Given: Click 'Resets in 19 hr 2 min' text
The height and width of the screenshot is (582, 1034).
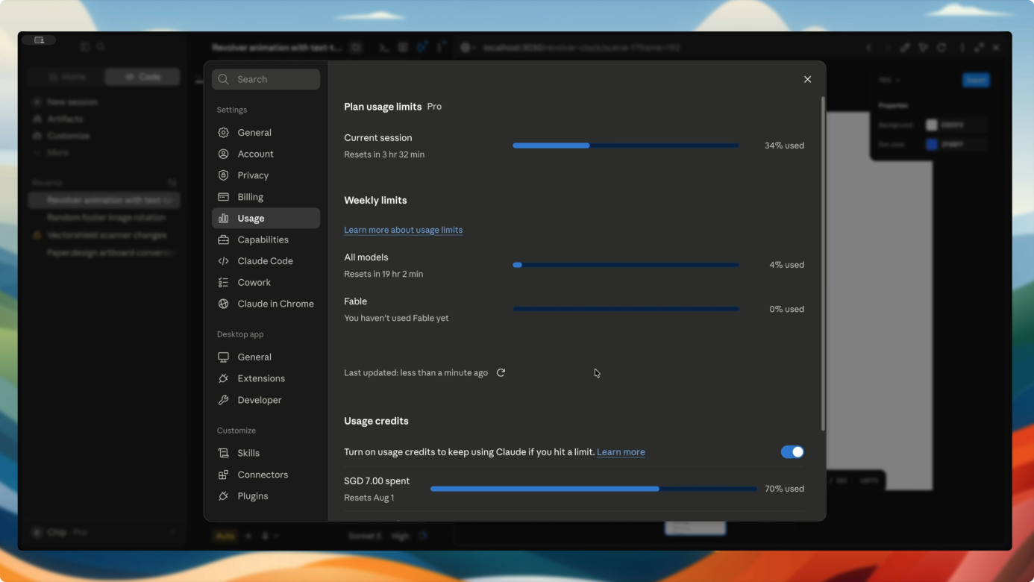Looking at the screenshot, I should click(383, 274).
